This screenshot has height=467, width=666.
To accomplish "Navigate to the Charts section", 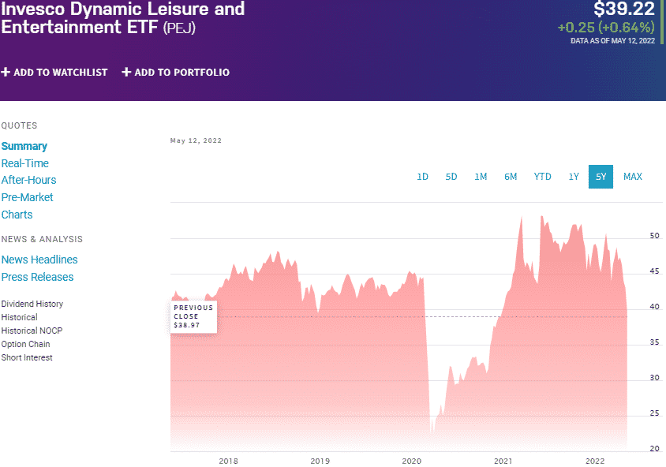I will [x=17, y=215].
